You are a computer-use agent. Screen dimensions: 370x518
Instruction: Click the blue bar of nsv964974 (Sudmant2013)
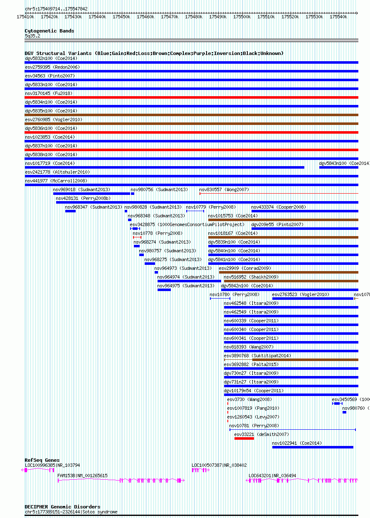pyautogui.click(x=189, y=281)
